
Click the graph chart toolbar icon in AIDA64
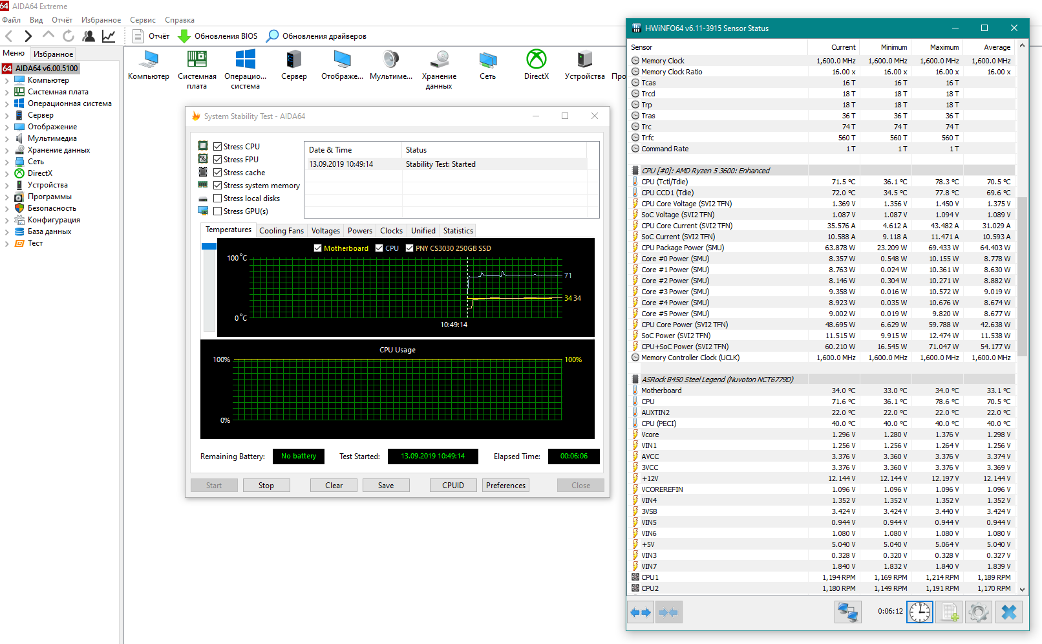click(x=109, y=36)
